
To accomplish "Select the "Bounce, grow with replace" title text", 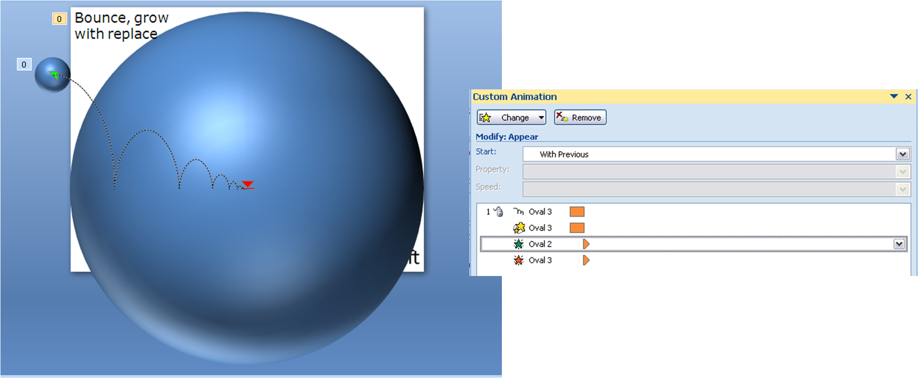I will click(121, 26).
